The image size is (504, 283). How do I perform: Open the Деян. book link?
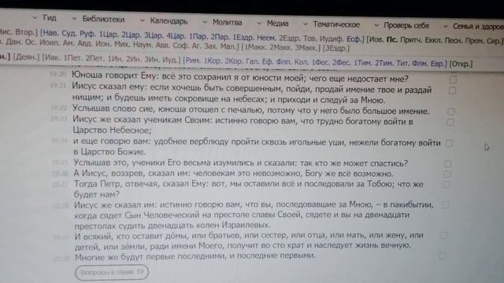(x=26, y=57)
